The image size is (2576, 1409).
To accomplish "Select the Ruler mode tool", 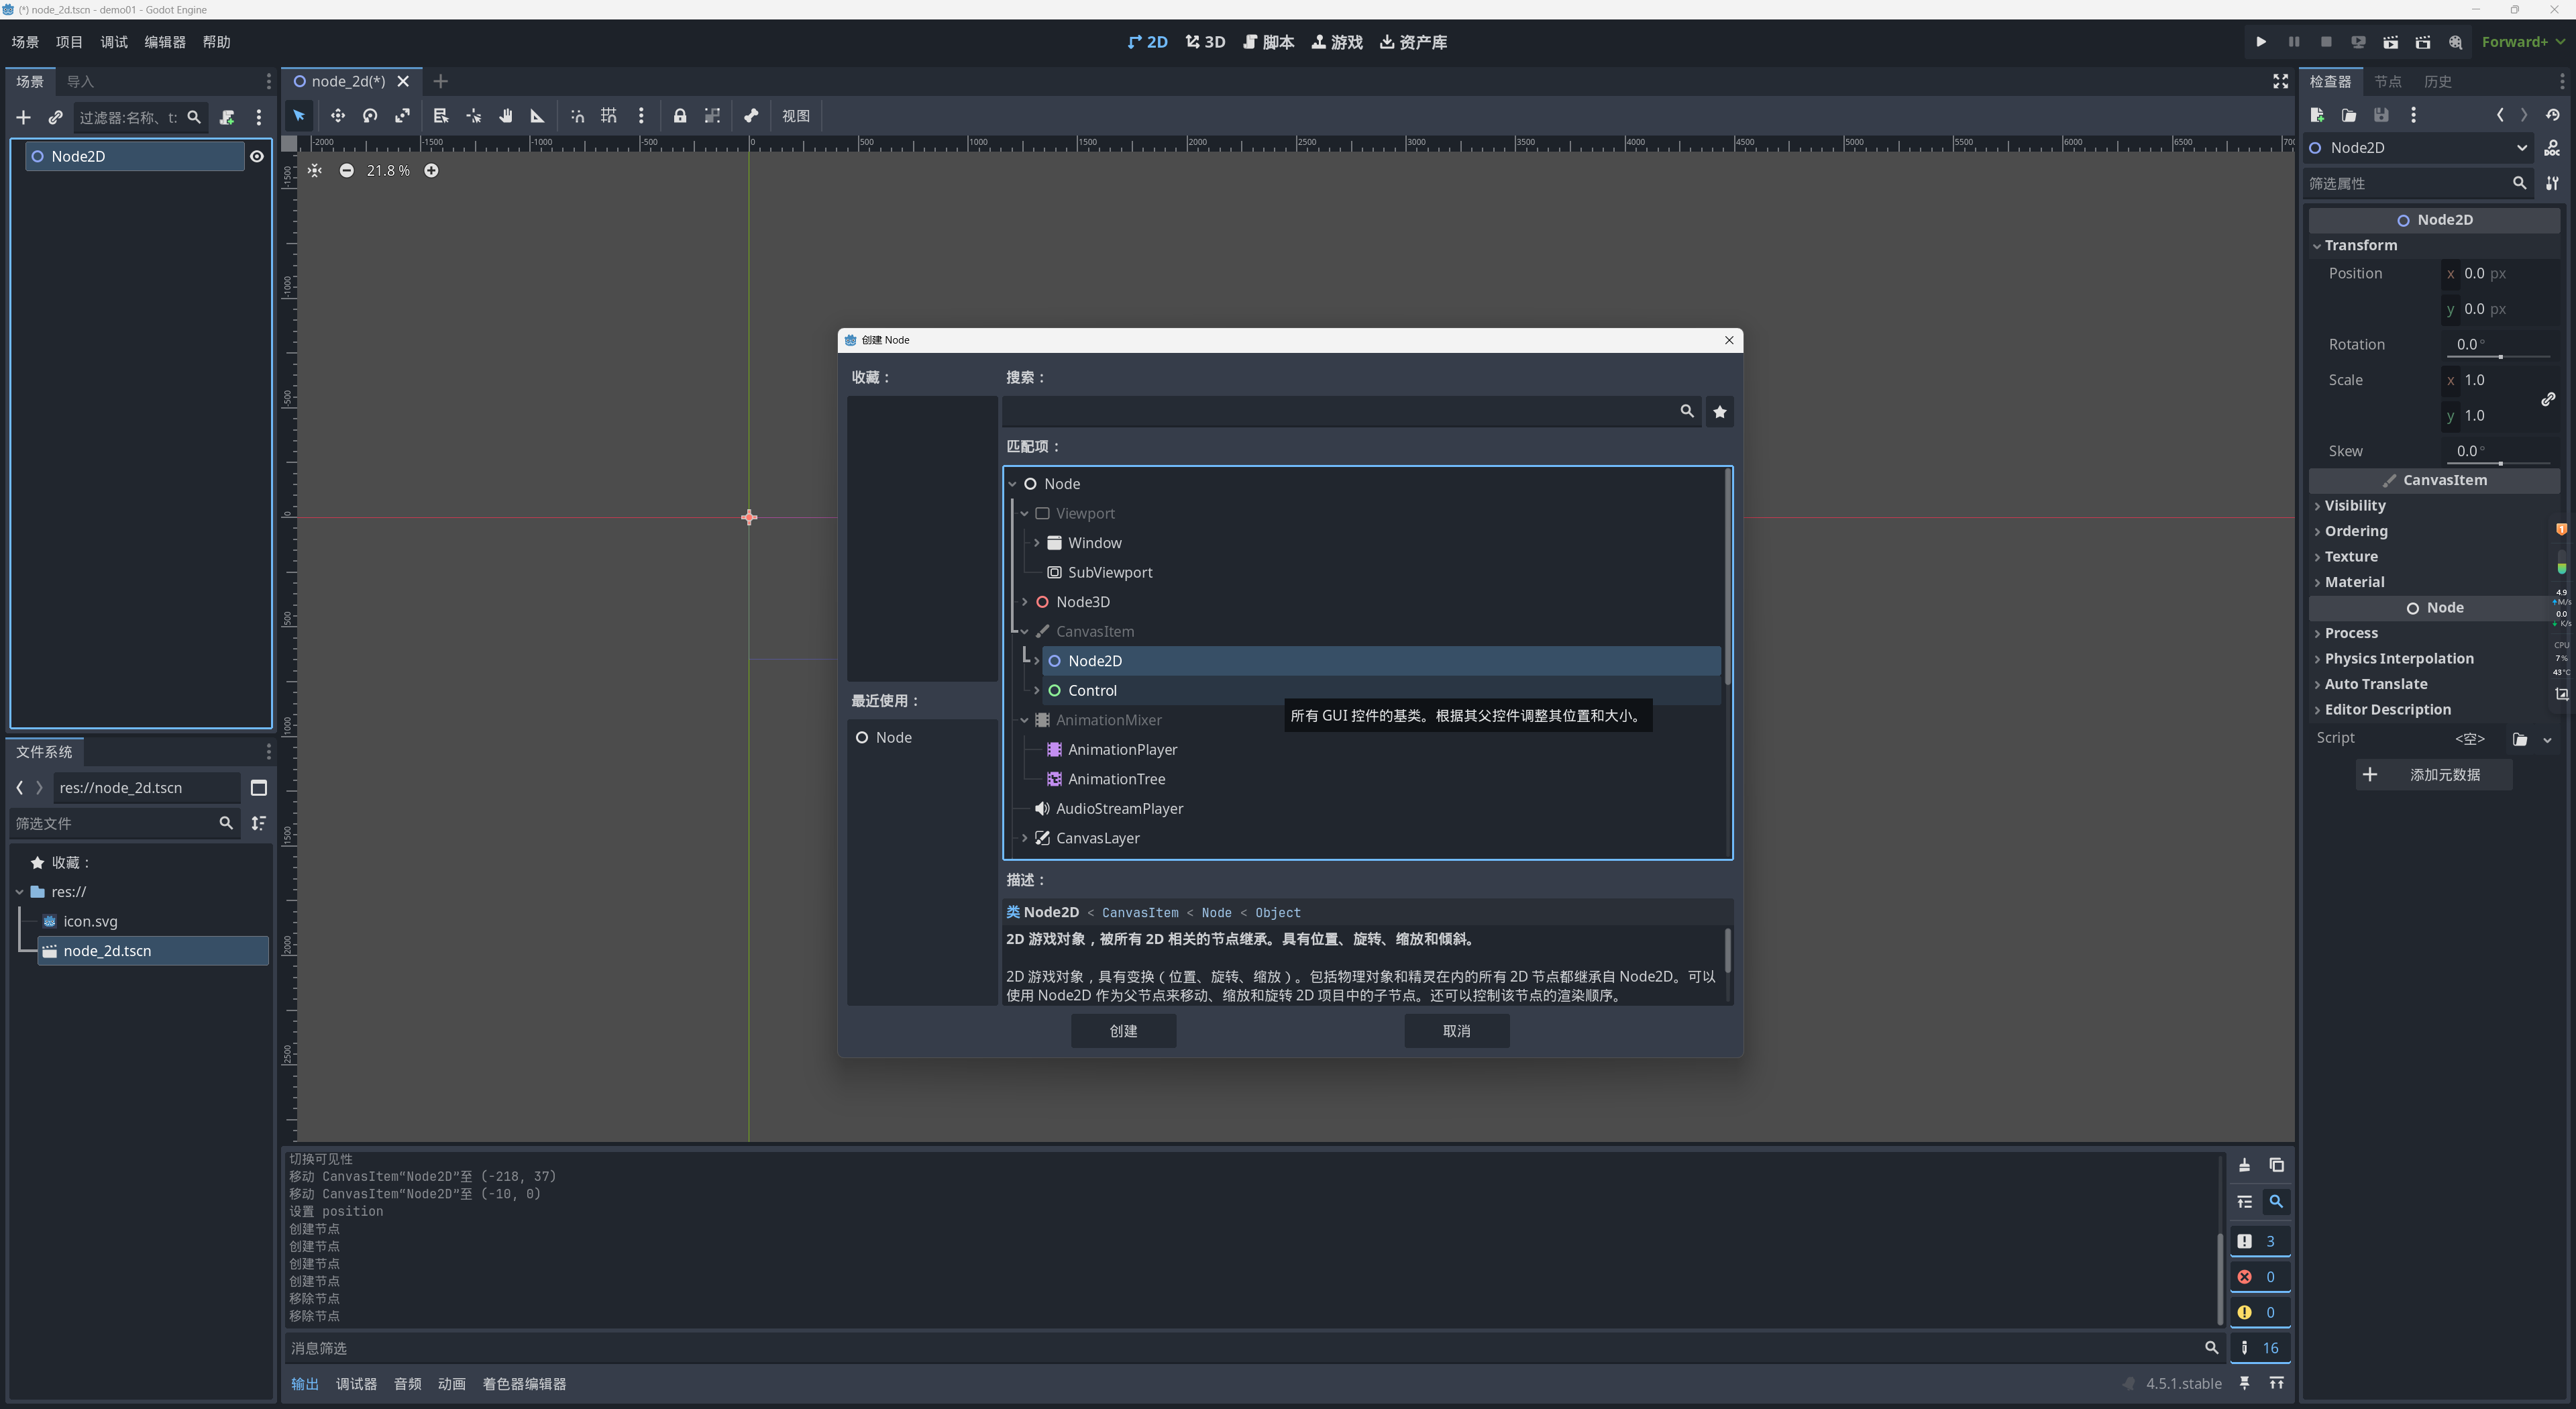I will point(537,116).
